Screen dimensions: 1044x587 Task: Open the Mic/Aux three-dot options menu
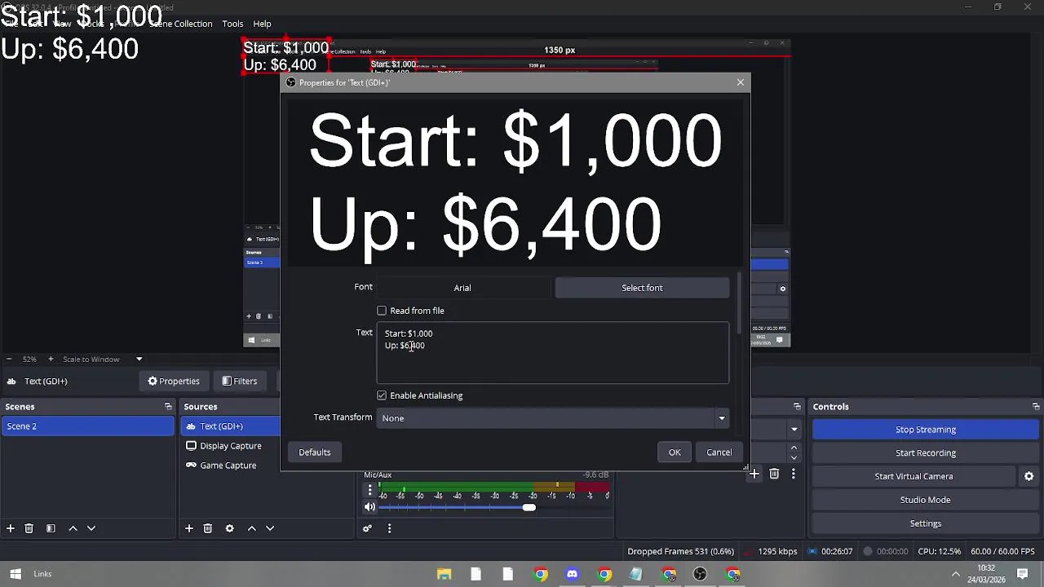coord(369,490)
